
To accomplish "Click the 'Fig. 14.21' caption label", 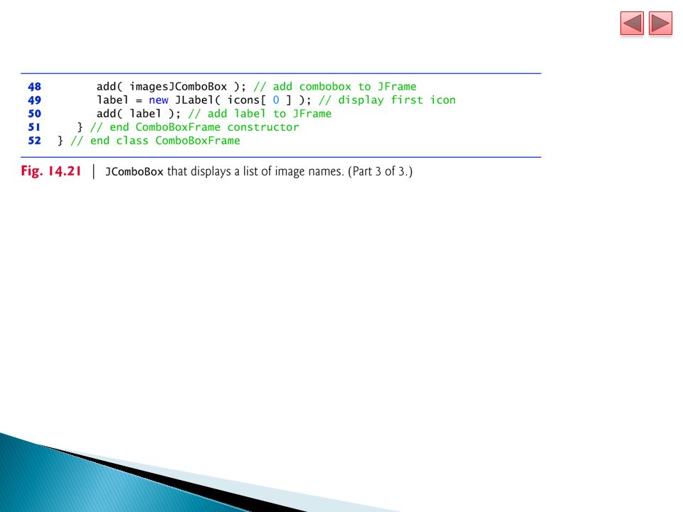I will [51, 171].
